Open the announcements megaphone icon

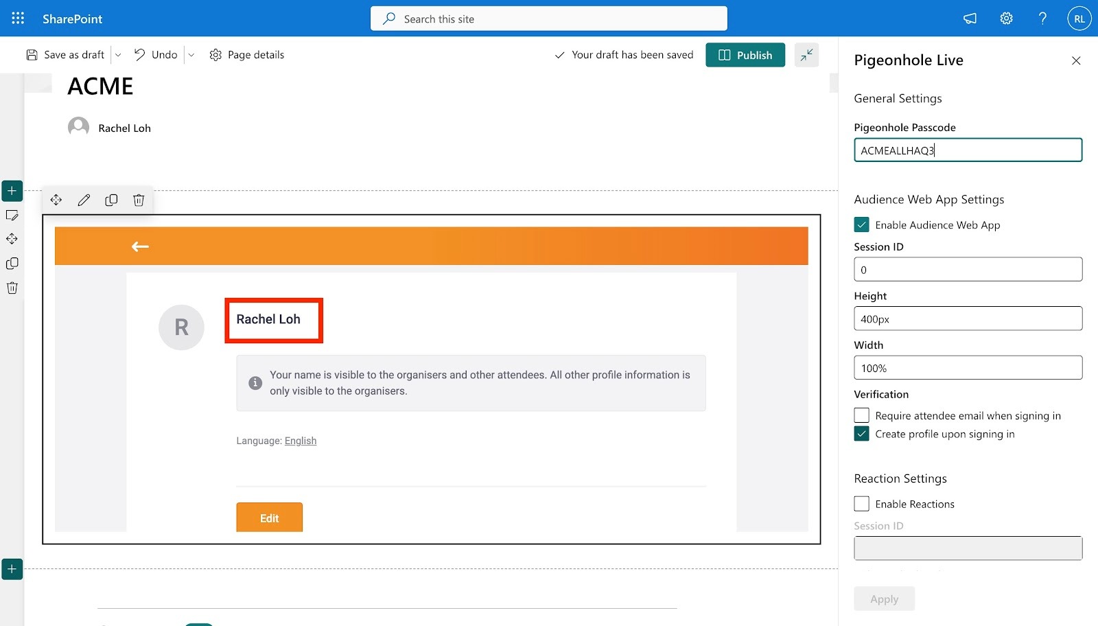pos(969,19)
